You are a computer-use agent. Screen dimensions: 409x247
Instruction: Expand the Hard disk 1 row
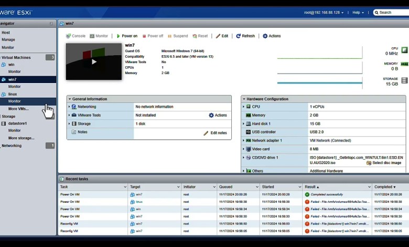244,124
